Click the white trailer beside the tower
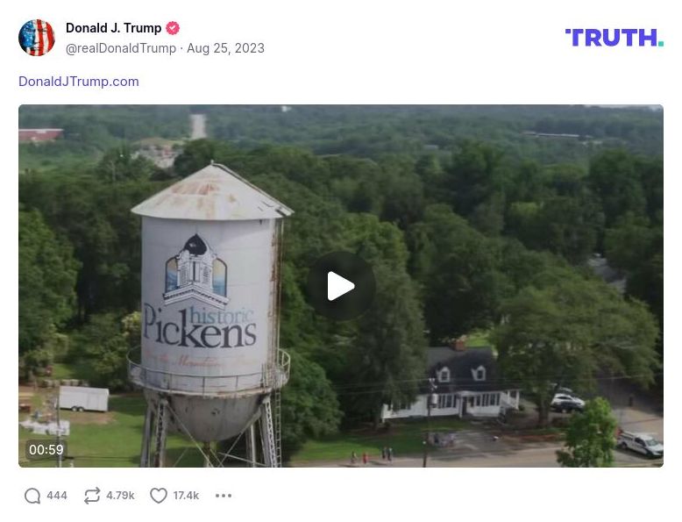The height and width of the screenshot is (522, 682). (83, 398)
